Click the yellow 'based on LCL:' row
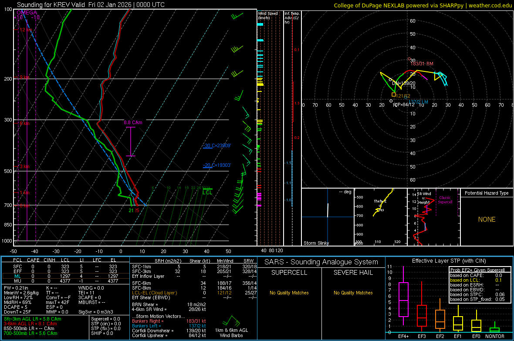The width and height of the screenshot is (514, 341). click(476, 280)
